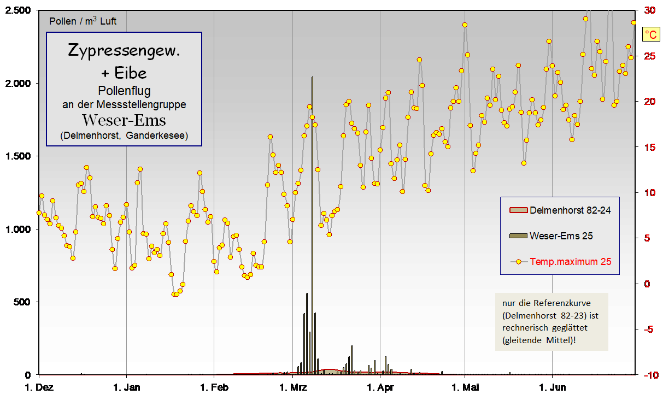This screenshot has width=663, height=412.
Task: Click the Temp.maximum 25 legend marker icon
Action: coord(518,262)
